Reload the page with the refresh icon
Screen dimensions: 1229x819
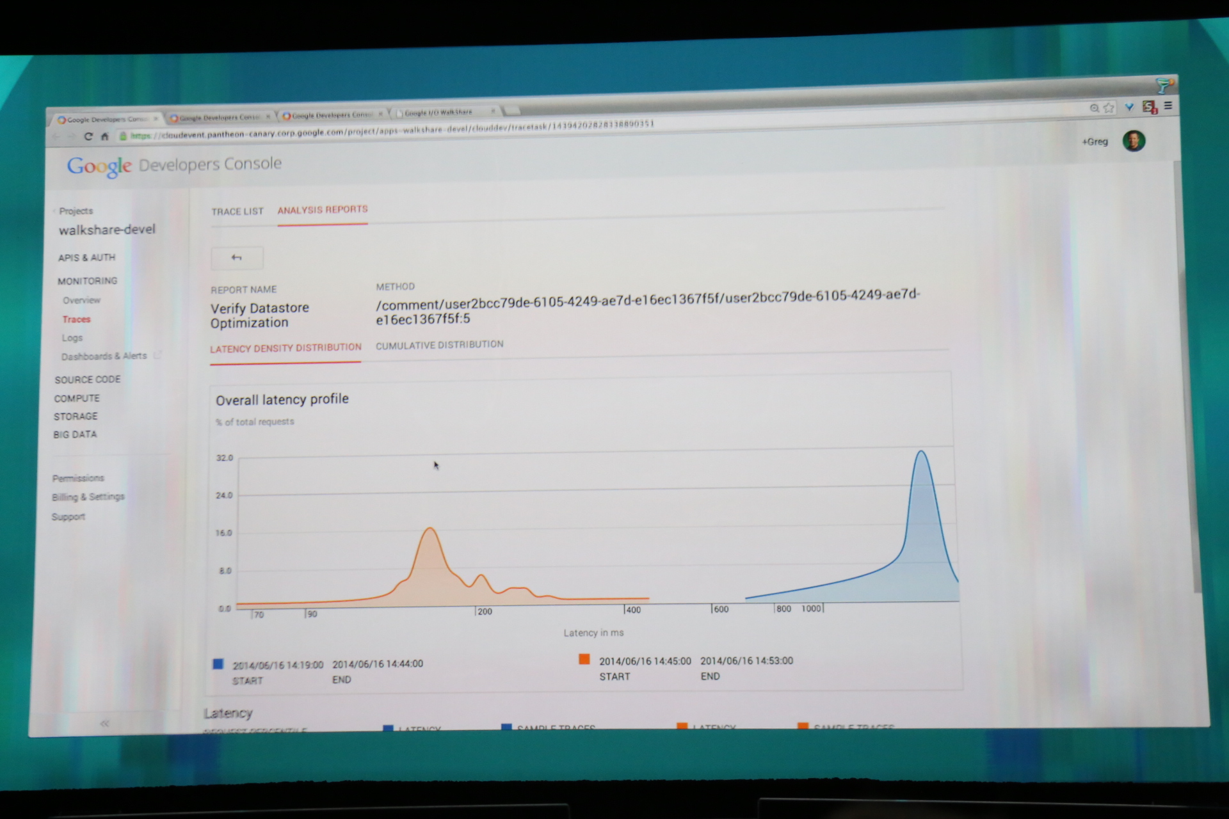coord(88,136)
